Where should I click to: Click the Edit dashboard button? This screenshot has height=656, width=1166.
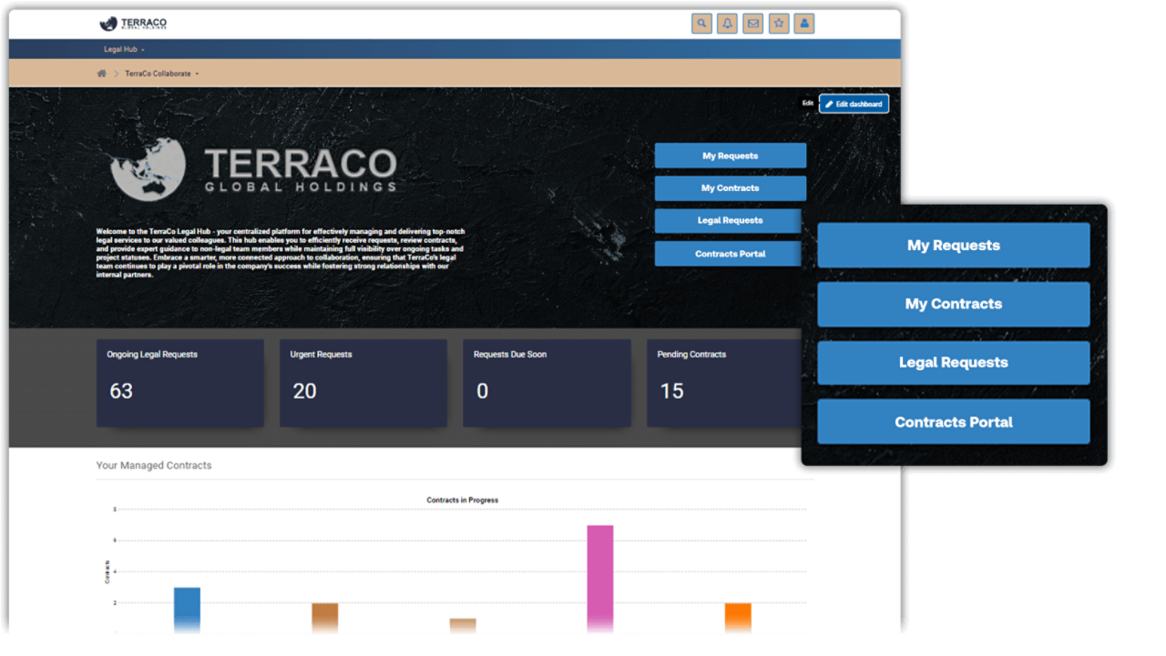854,104
